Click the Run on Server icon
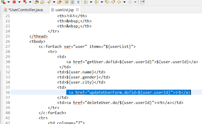The height and width of the screenshot is (124, 202). (x=3, y=2)
